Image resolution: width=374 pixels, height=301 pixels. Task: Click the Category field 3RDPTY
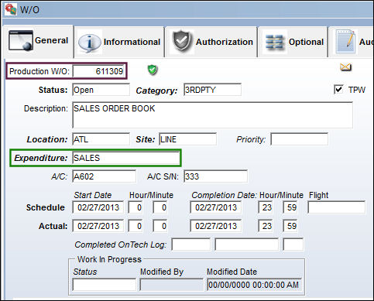[x=213, y=90]
